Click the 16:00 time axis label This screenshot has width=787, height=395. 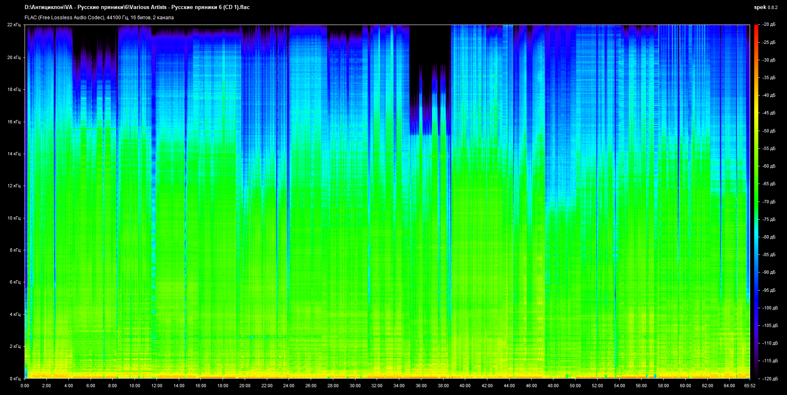pos(201,386)
